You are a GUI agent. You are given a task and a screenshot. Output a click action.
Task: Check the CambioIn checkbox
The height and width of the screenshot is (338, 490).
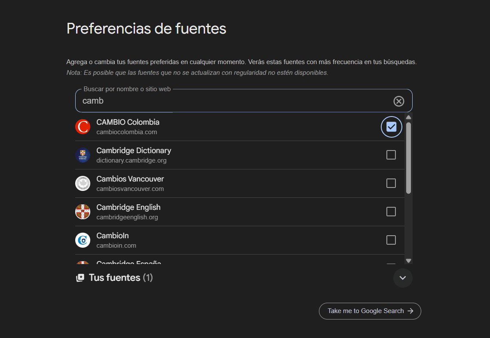(391, 240)
